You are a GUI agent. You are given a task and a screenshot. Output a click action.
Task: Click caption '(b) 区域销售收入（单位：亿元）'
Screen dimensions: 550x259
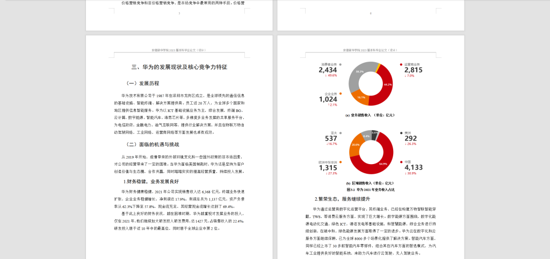coord(370,183)
